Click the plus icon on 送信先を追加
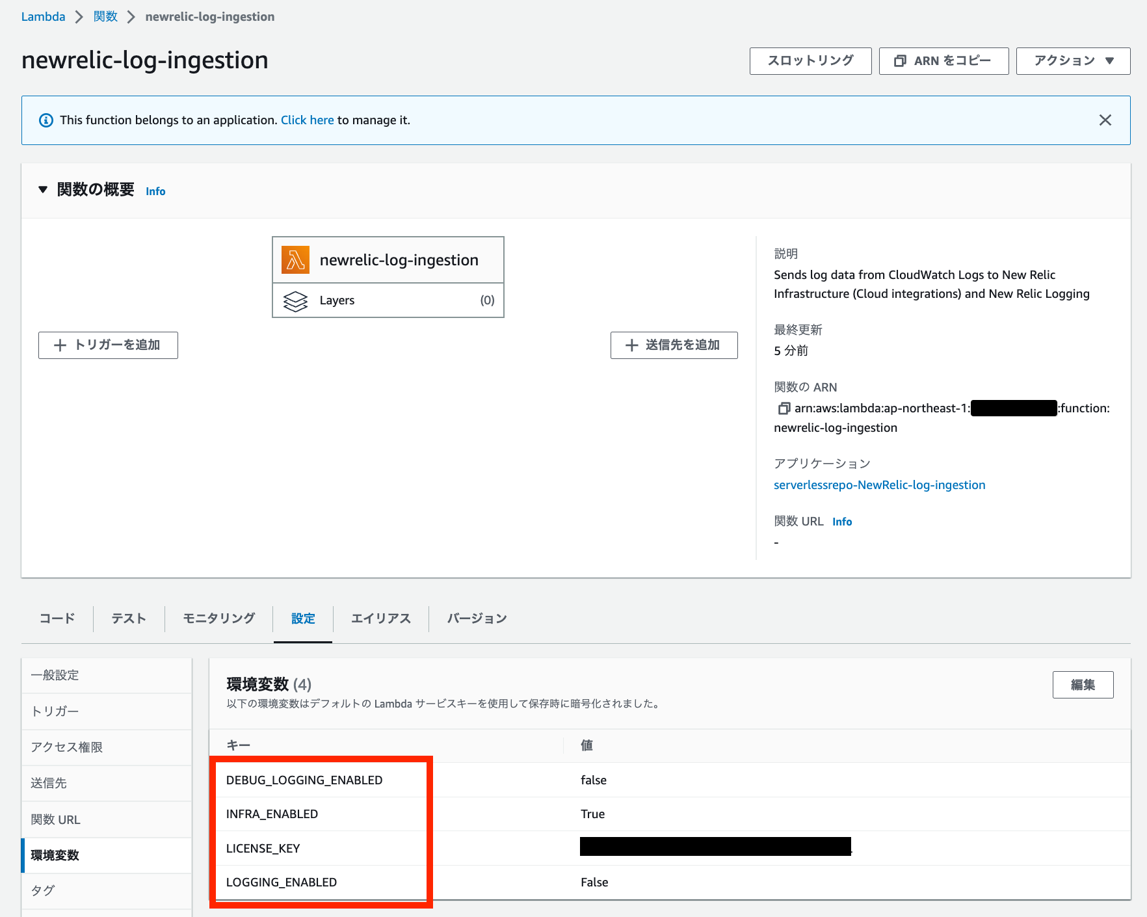This screenshot has width=1147, height=917. [630, 345]
